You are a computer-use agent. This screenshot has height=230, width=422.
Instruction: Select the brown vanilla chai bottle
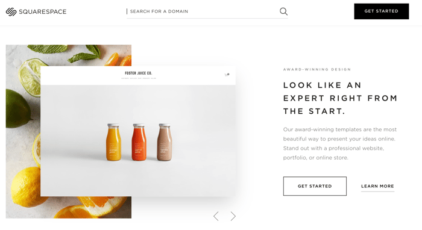click(x=165, y=142)
